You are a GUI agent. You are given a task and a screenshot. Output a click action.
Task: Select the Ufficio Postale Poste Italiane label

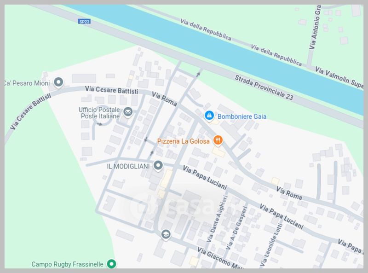pyautogui.click(x=99, y=113)
